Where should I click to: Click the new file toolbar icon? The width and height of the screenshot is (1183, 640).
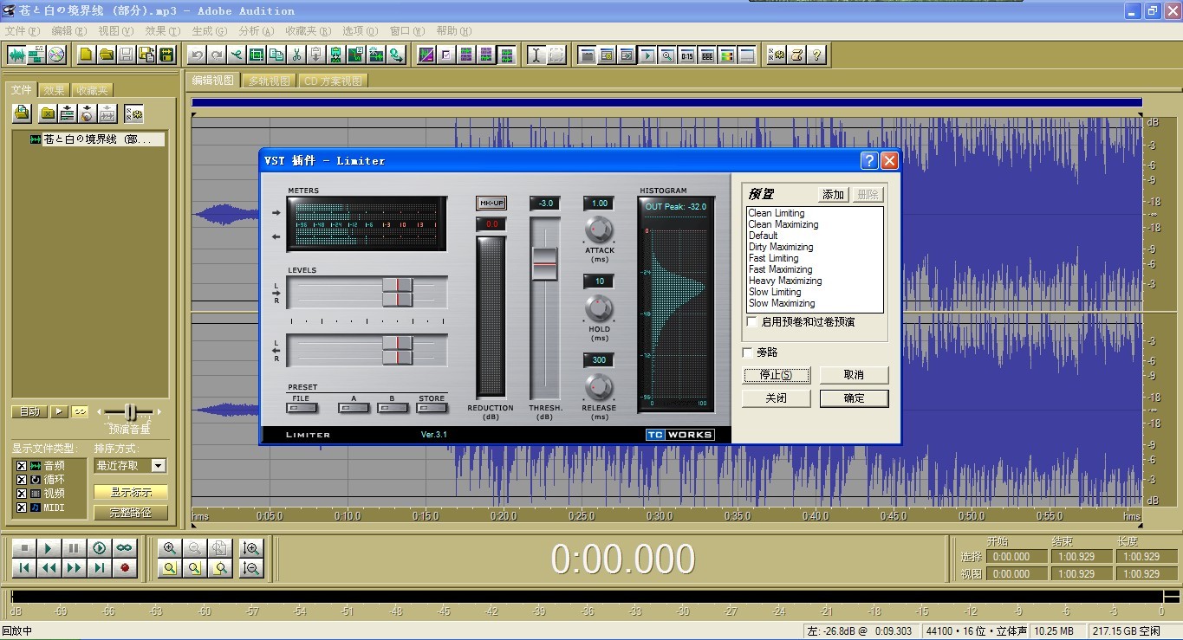(86, 55)
